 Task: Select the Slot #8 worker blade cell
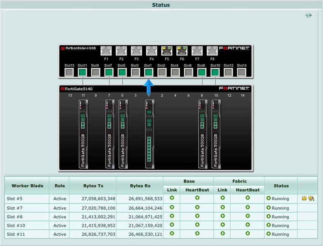click(x=27, y=217)
